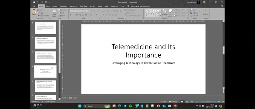Click the Replace button
255x109 pixels.
pyautogui.click(x=195, y=13)
